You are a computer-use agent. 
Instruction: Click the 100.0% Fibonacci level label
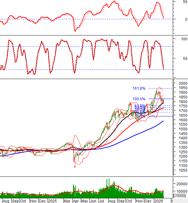(139, 99)
